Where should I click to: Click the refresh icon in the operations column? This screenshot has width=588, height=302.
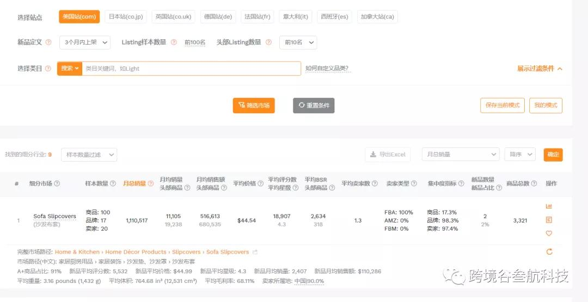tap(549, 251)
